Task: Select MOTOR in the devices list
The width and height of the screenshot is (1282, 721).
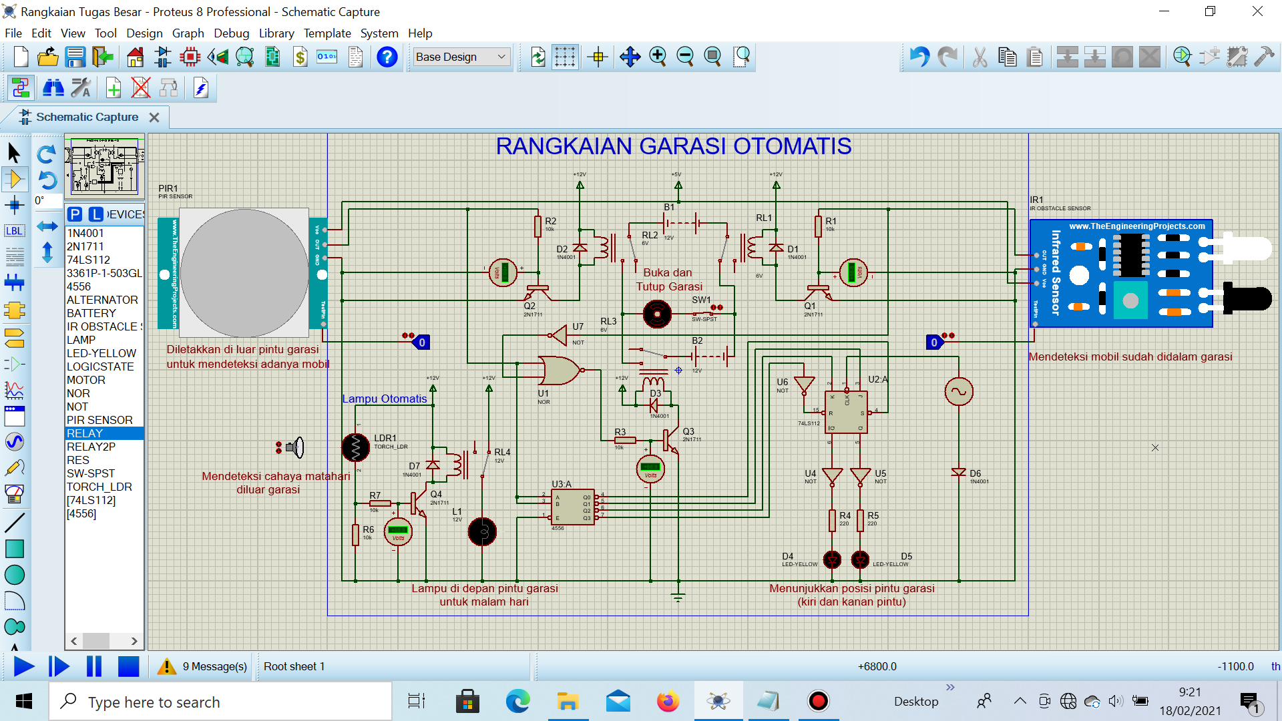Action: [x=86, y=380]
